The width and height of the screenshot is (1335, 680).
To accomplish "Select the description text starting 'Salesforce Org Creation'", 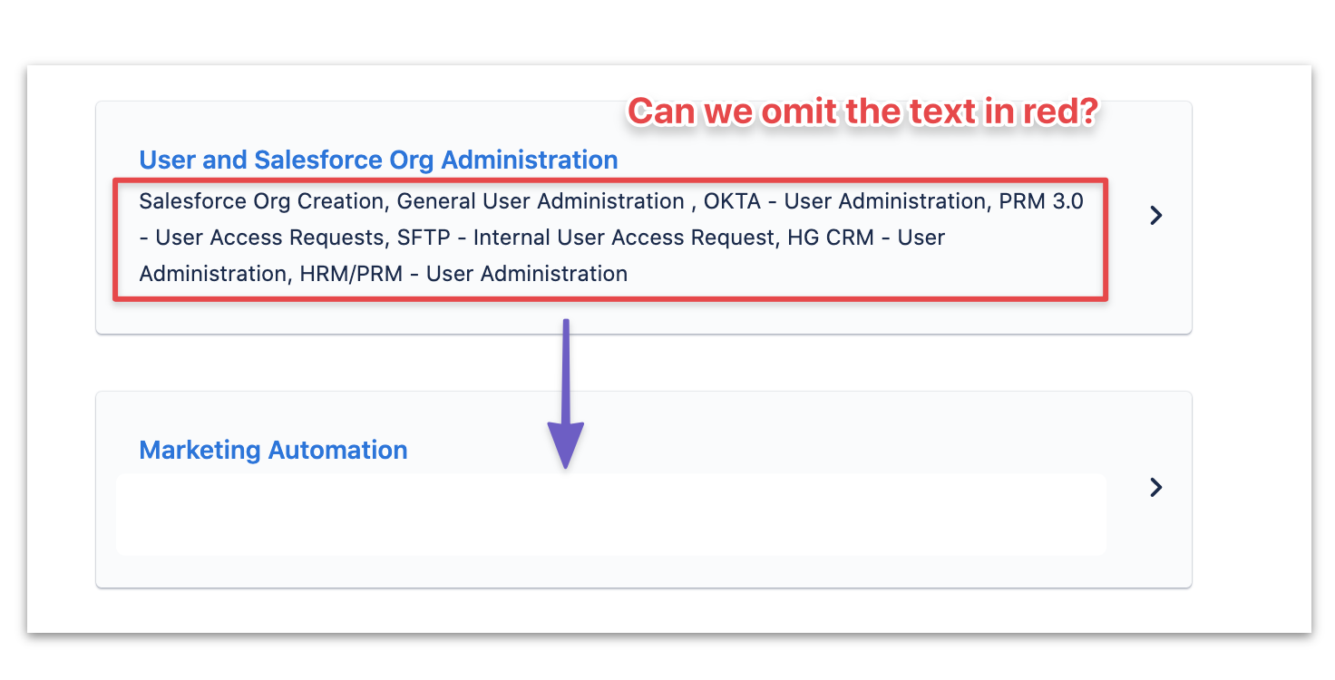I will [x=611, y=238].
